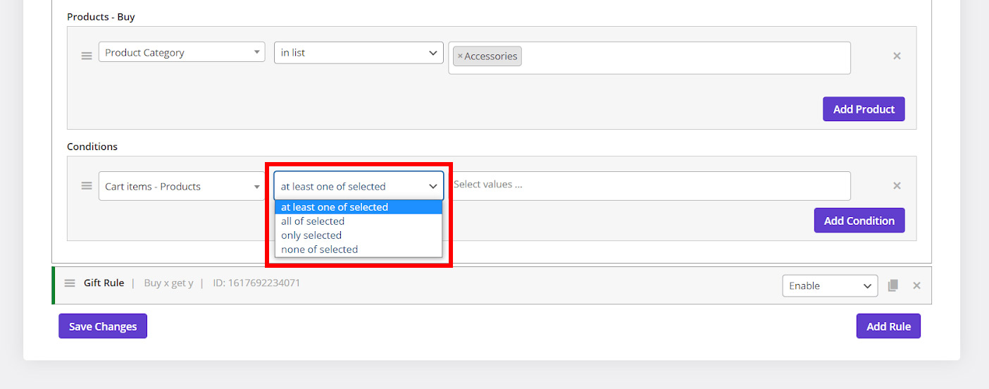The image size is (989, 389).
Task: Save Changes to the rules
Action: point(103,326)
